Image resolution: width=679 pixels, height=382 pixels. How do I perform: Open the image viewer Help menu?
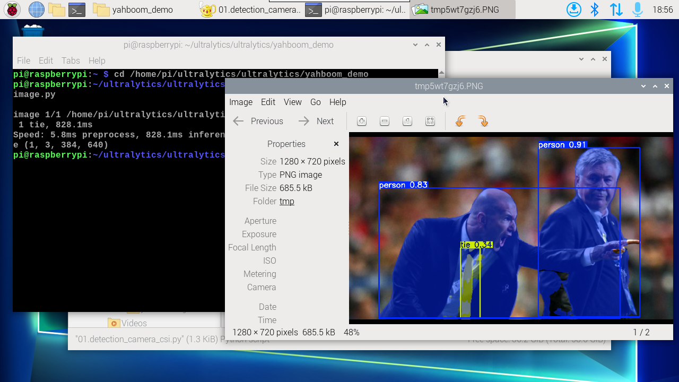click(x=338, y=102)
